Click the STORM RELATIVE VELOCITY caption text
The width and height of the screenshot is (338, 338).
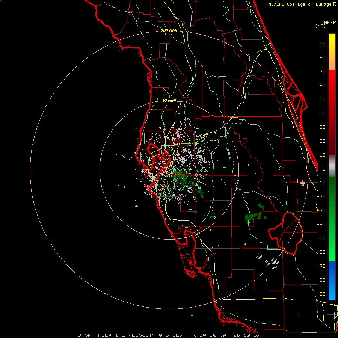[116, 335]
